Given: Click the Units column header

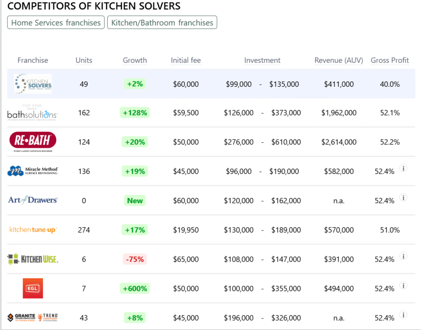Looking at the screenshot, I should [84, 60].
